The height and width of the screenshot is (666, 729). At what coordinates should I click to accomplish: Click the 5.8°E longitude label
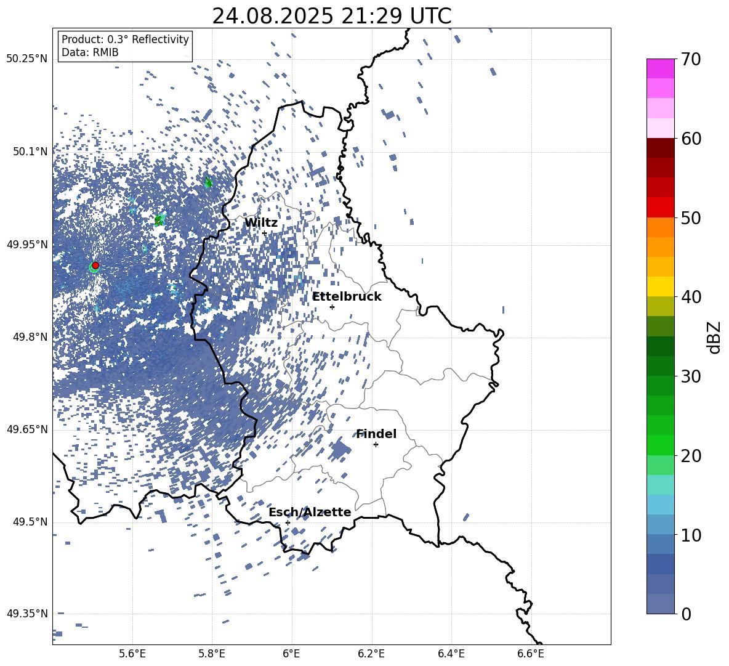(x=212, y=654)
